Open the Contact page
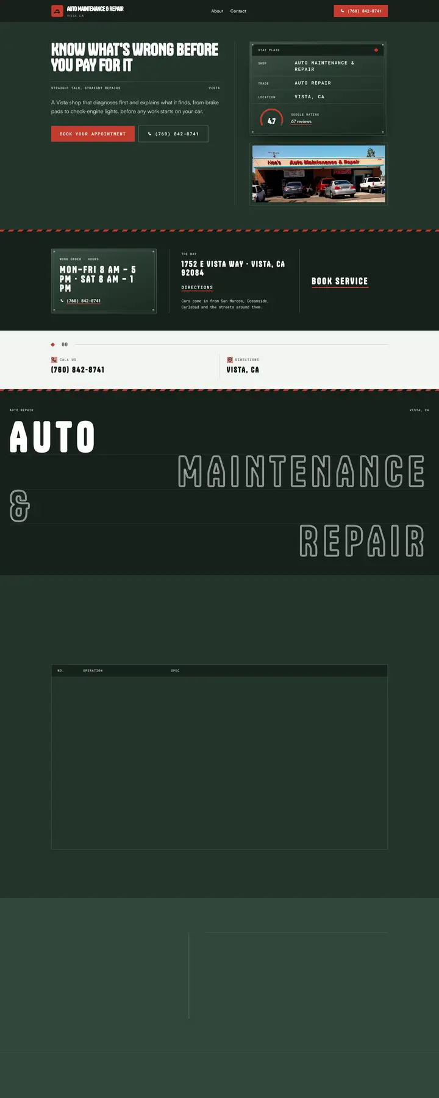The height and width of the screenshot is (1098, 439). tap(238, 11)
